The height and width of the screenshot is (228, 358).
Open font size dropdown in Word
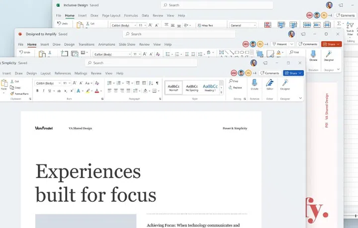click(x=70, y=83)
